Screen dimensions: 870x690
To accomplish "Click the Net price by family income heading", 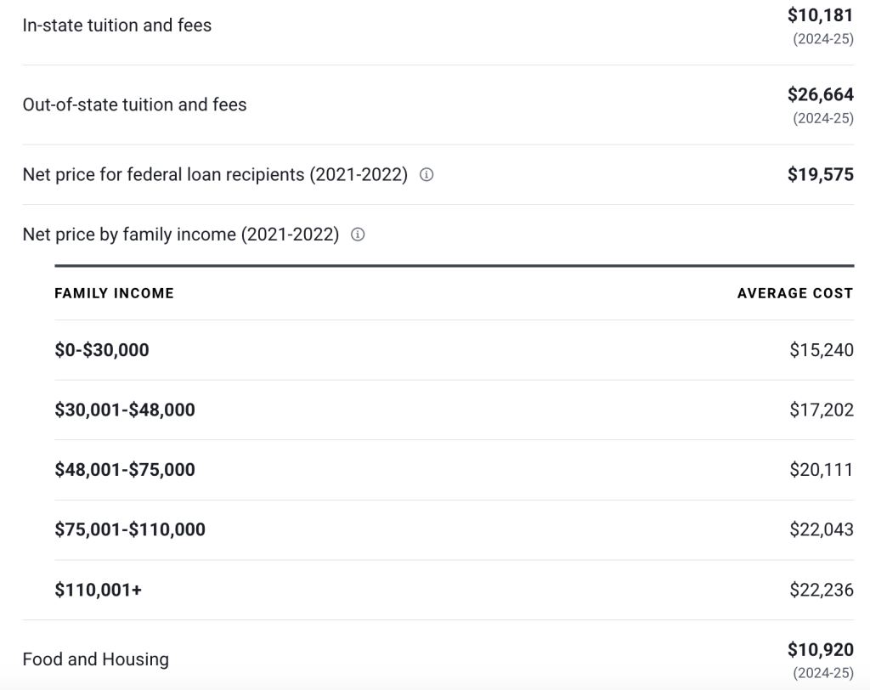I will [x=180, y=235].
